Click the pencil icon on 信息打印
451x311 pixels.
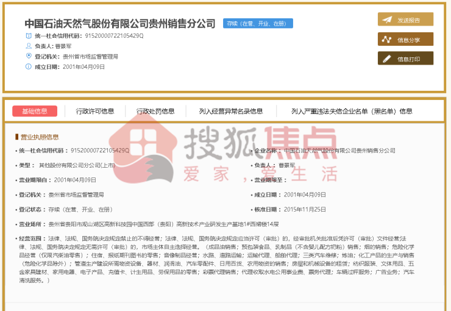(386, 59)
